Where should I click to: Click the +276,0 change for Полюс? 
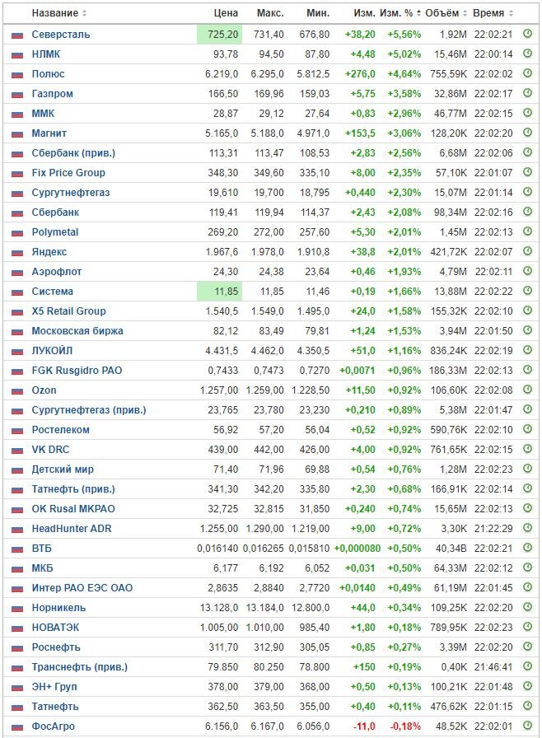point(360,74)
